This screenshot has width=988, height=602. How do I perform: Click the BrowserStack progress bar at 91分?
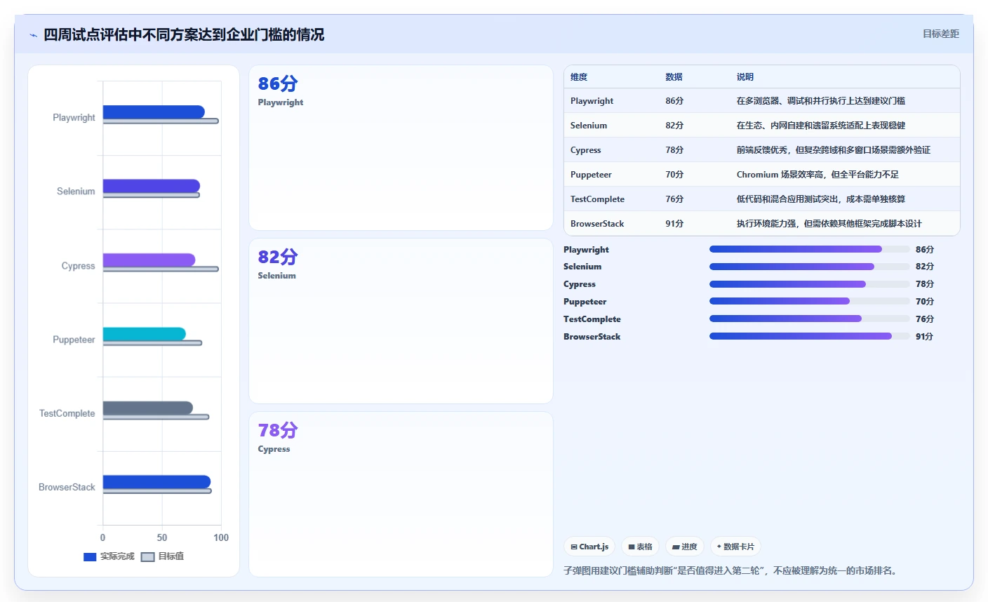tap(809, 336)
